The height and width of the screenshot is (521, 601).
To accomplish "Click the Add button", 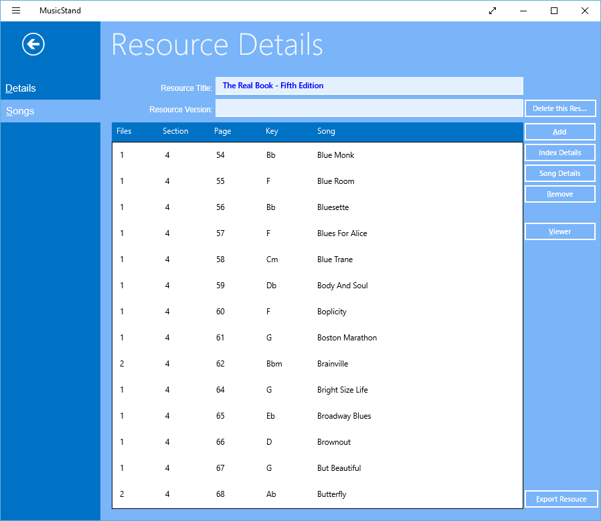I will 560,132.
